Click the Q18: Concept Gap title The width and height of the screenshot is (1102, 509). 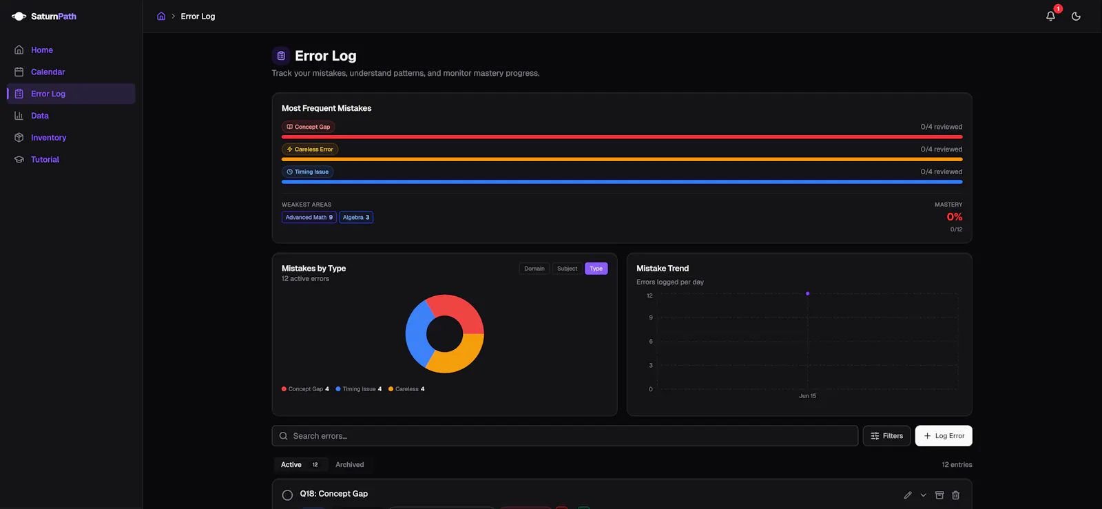tap(334, 494)
